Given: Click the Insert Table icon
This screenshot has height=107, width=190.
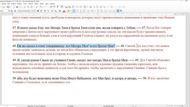Looking at the screenshot, I should click(x=62, y=7).
